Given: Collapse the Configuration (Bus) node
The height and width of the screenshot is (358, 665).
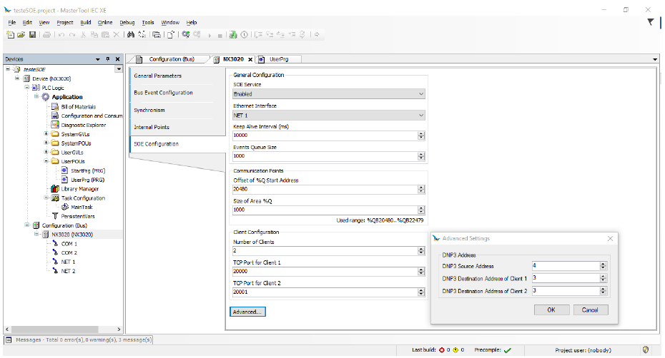Looking at the screenshot, I should pos(27,225).
